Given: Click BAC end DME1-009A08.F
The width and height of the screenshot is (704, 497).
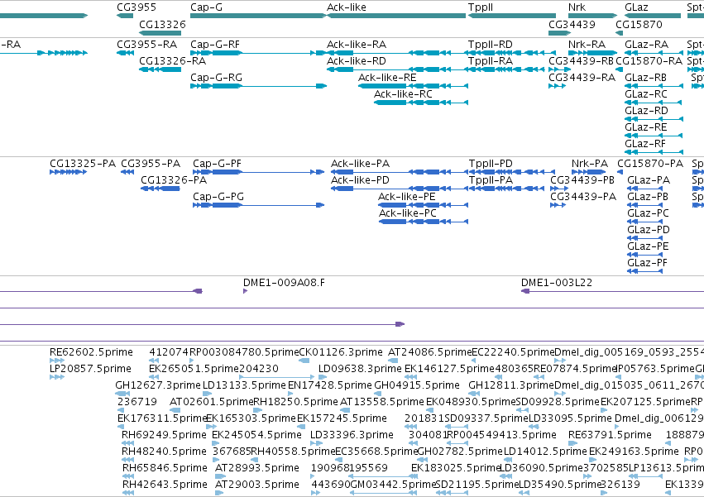Looking at the screenshot, I should 245,291.
